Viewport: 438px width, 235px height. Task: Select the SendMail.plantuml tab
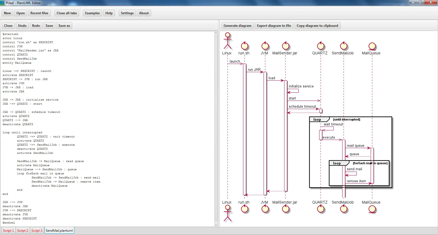point(59,231)
